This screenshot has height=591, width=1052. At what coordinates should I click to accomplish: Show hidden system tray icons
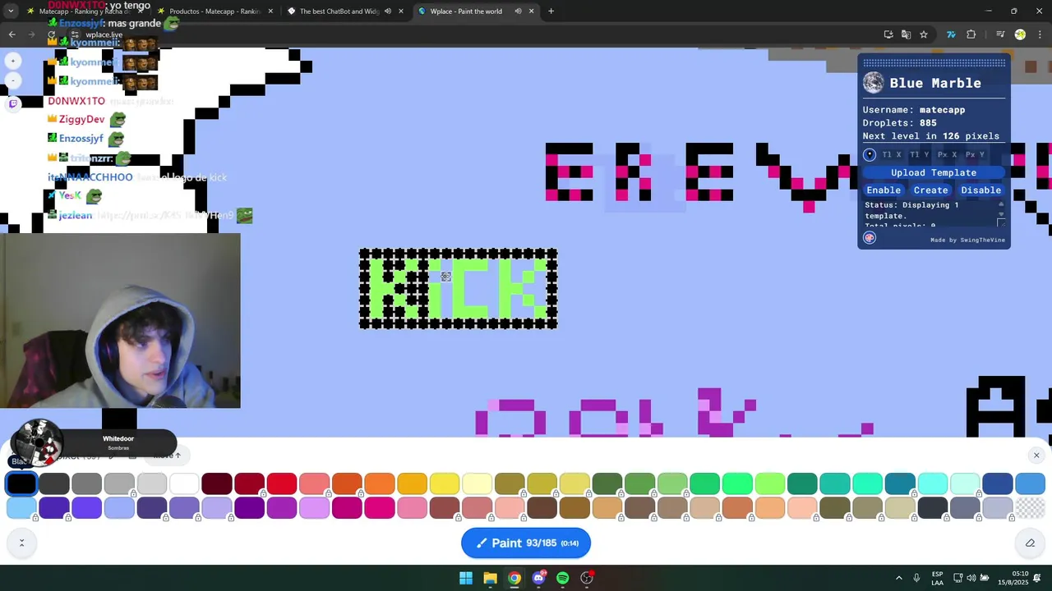point(898,578)
